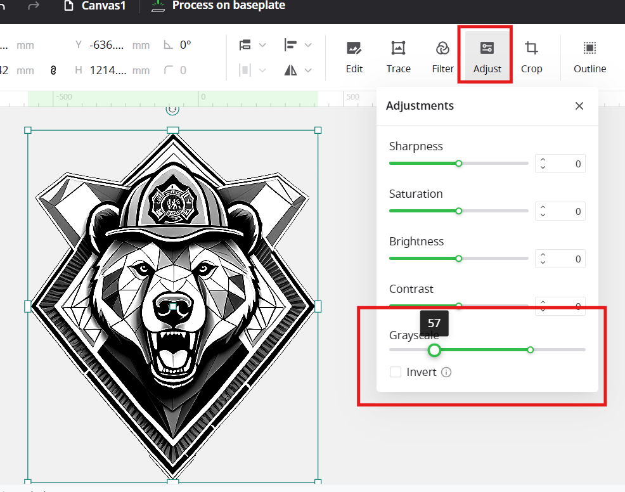
Task: Select the Trace tool icon
Action: pos(398,48)
